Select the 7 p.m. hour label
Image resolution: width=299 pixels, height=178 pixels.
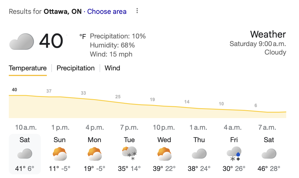129,127
